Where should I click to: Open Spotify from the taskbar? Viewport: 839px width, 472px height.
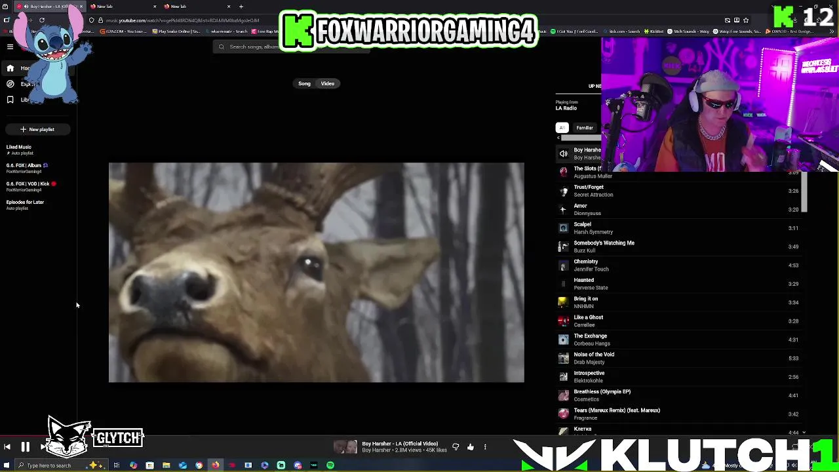[330, 465]
